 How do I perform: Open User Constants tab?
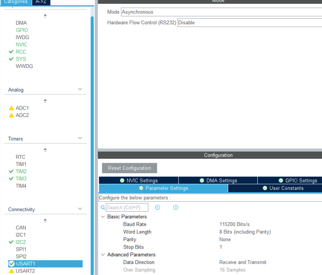(275, 188)
